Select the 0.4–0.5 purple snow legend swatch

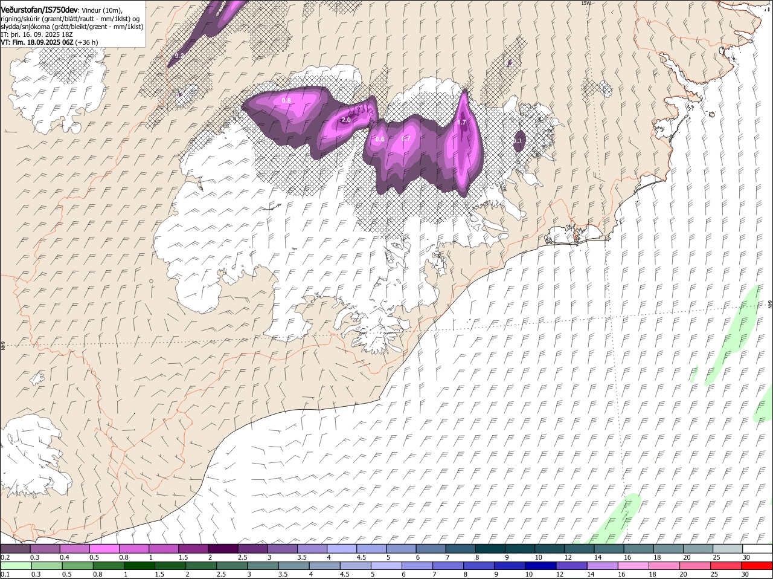pyautogui.click(x=75, y=548)
